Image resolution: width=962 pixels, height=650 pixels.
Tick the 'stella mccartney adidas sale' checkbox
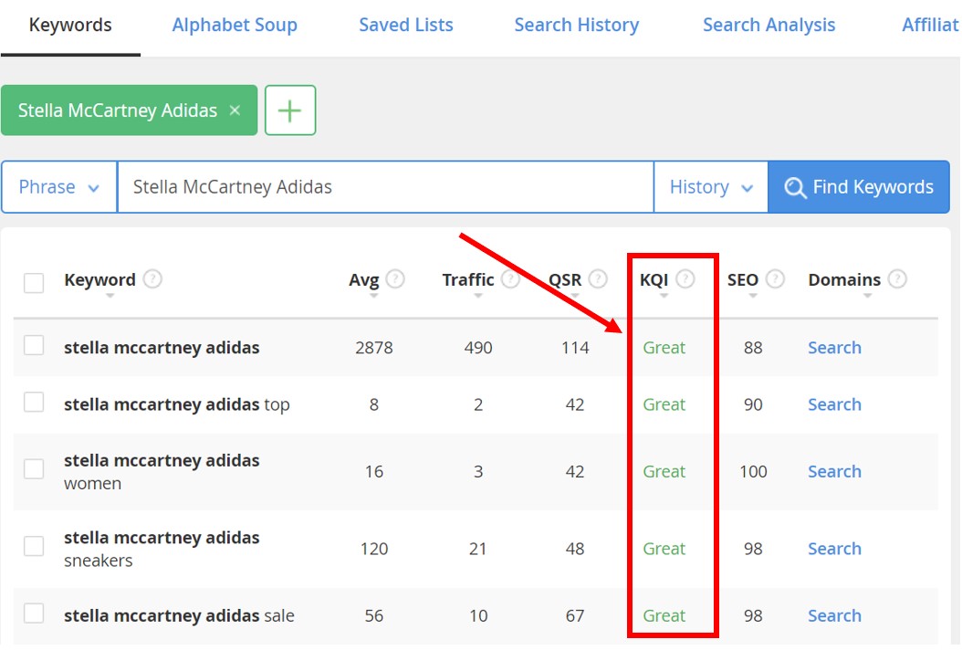click(x=34, y=613)
